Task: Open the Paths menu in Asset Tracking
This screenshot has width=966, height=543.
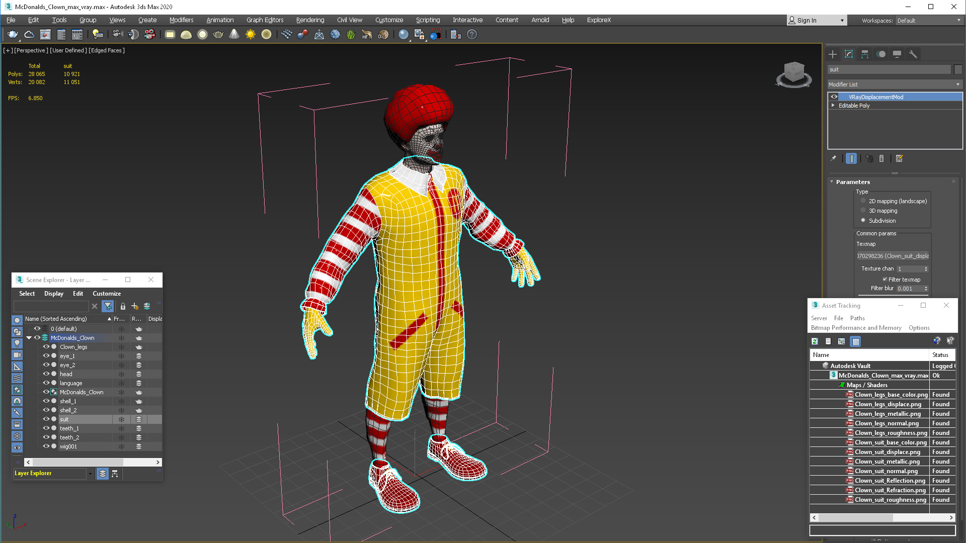Action: point(857,318)
